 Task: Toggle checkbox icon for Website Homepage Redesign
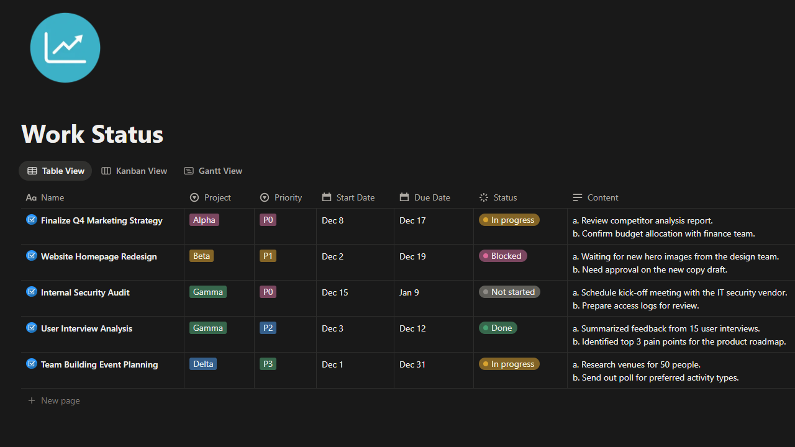(32, 256)
